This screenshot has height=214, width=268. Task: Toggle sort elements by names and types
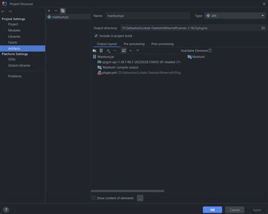click(124, 51)
